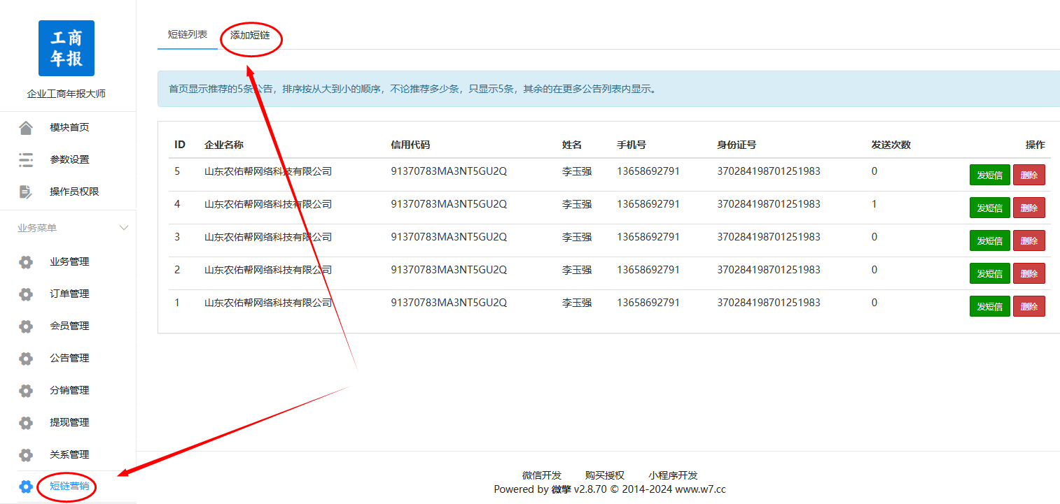This screenshot has height=504, width=1060.
Task: Click 发短信 on the ID 3 row
Action: [x=989, y=240]
